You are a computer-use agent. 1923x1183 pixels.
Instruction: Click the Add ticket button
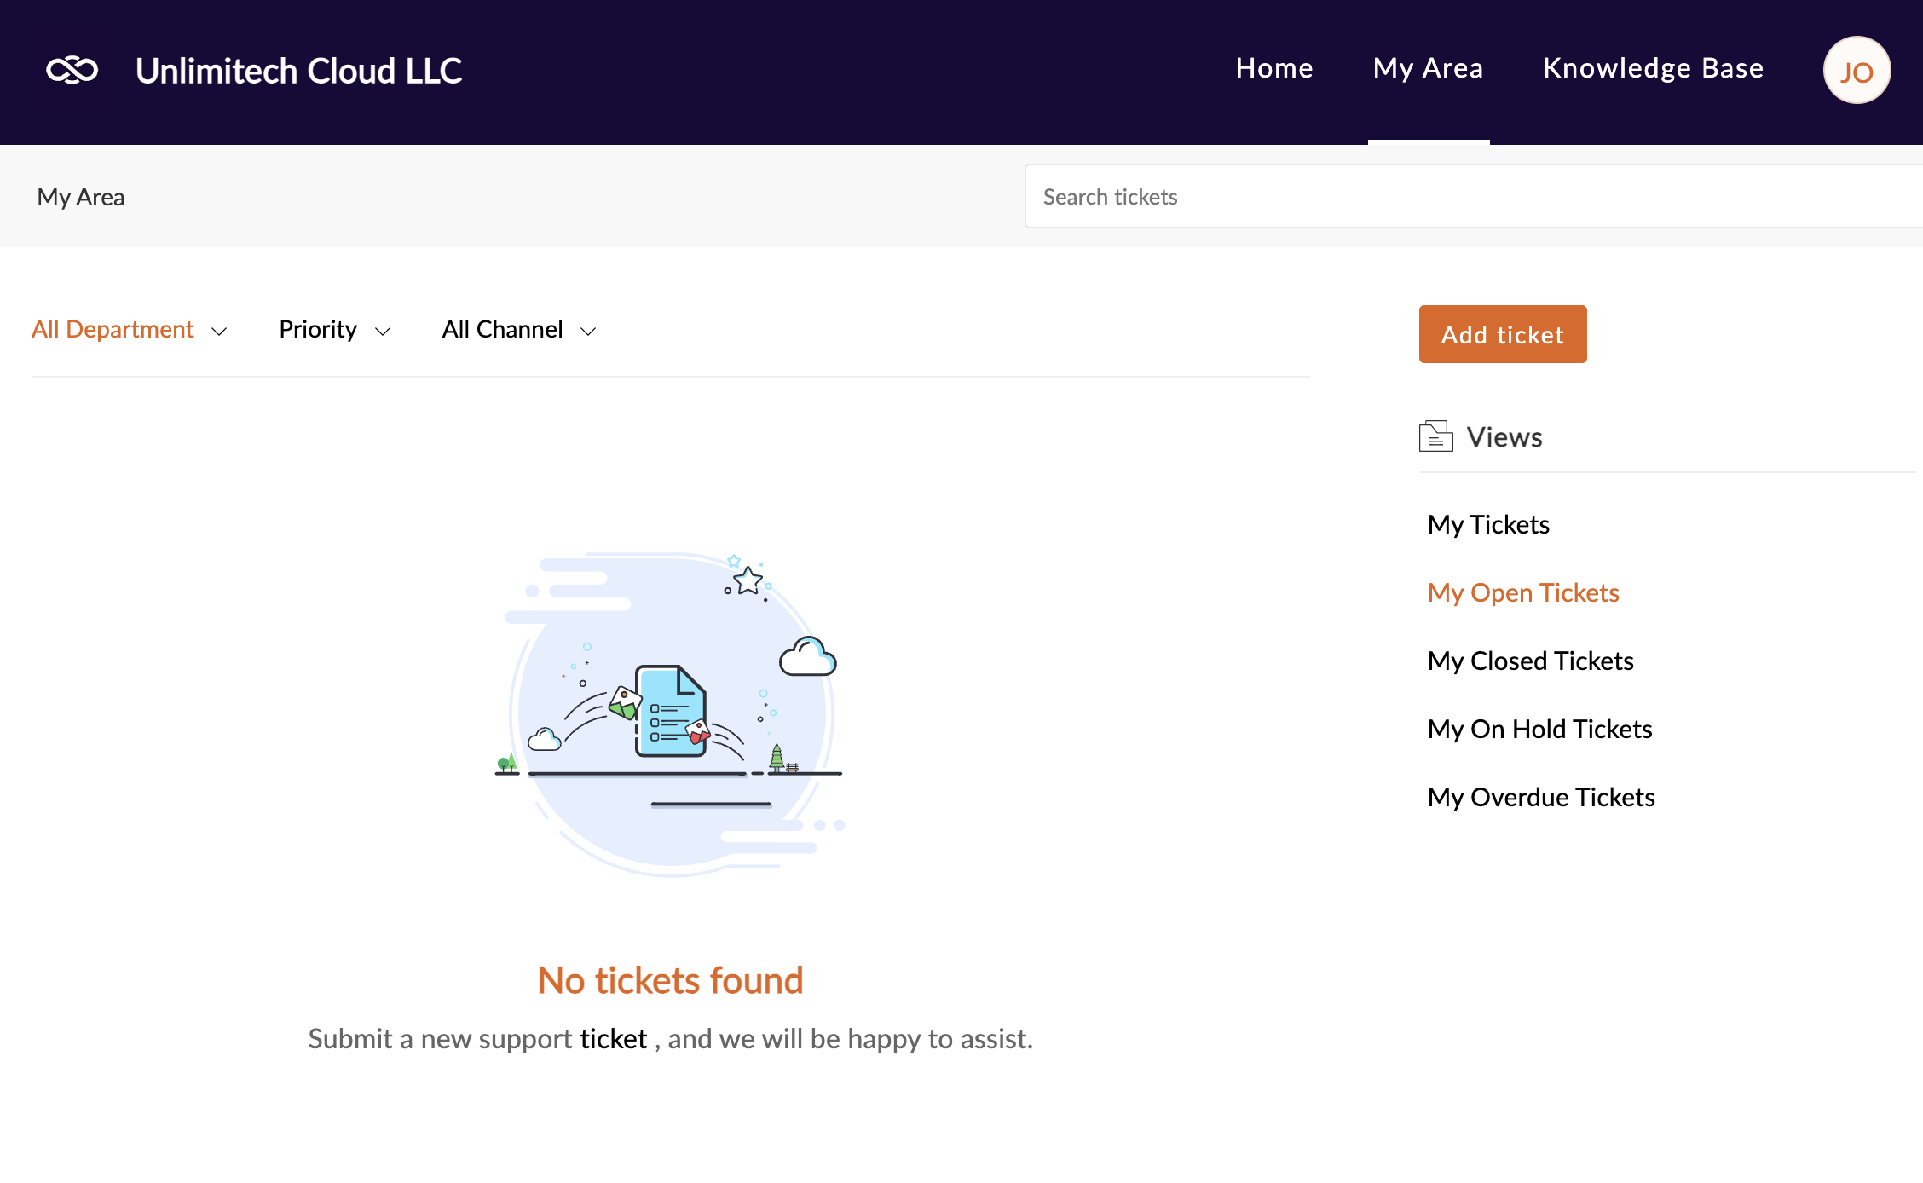1503,334
